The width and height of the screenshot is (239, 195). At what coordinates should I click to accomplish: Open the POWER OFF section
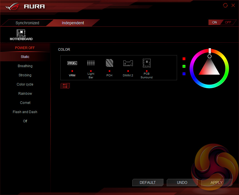tap(25, 48)
